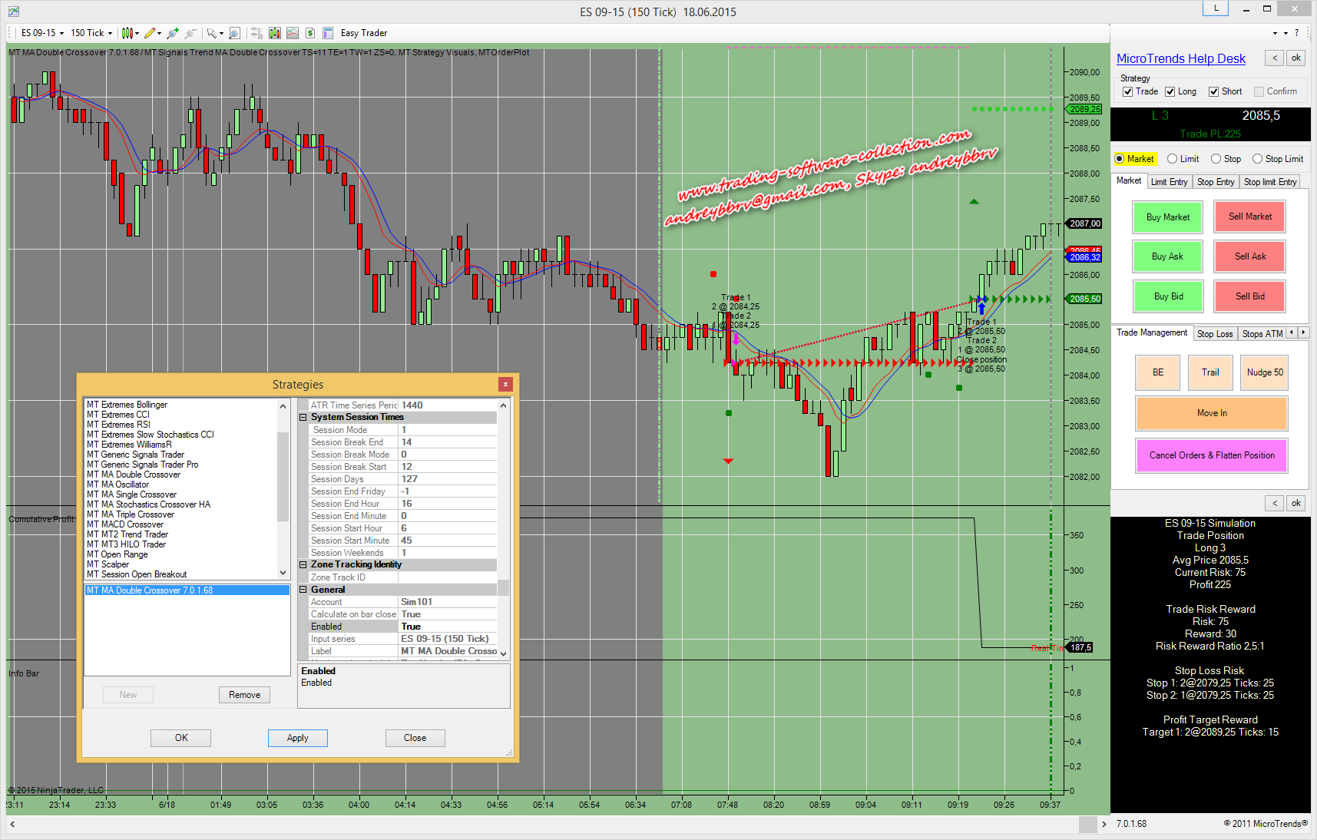Open the chart style candlestick icon

(x=127, y=33)
